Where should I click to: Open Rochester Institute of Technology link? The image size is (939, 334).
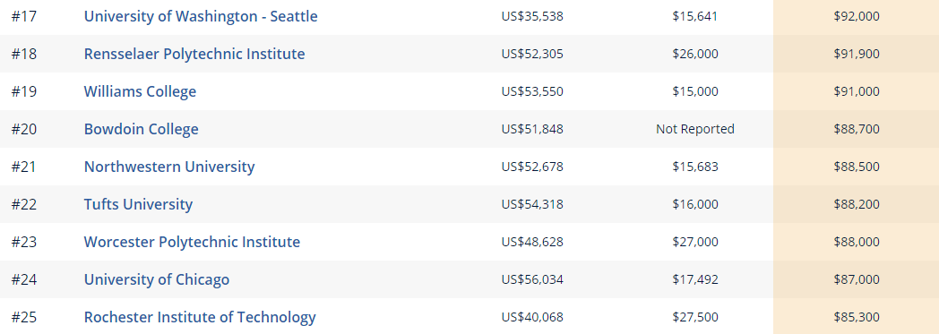coord(200,317)
